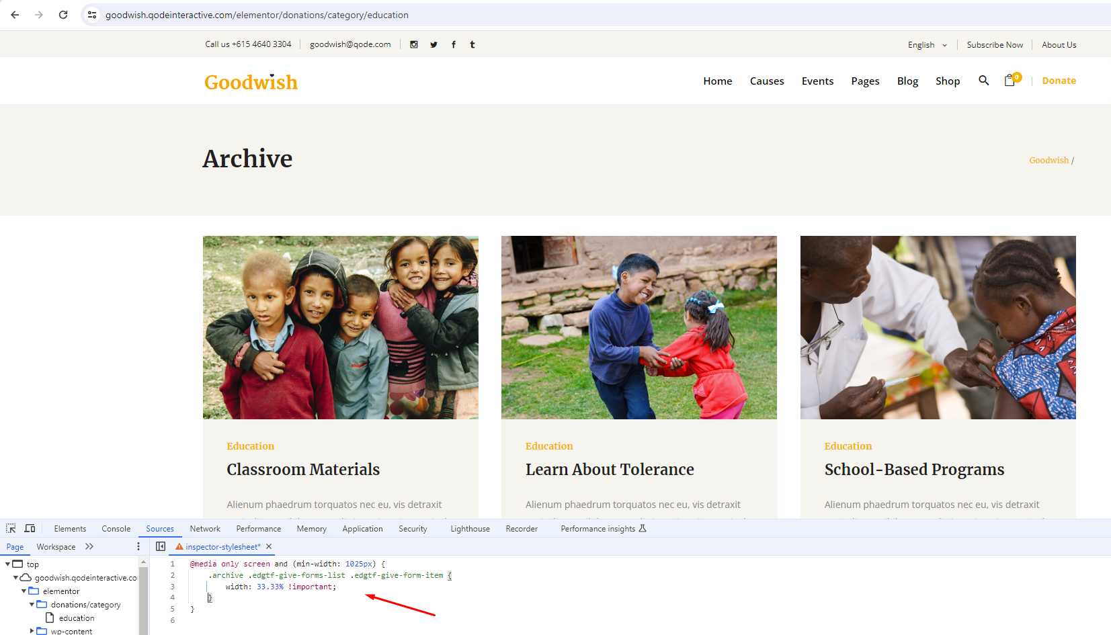Switch to Lighthouse tab
This screenshot has width=1111, height=635.
tap(470, 529)
